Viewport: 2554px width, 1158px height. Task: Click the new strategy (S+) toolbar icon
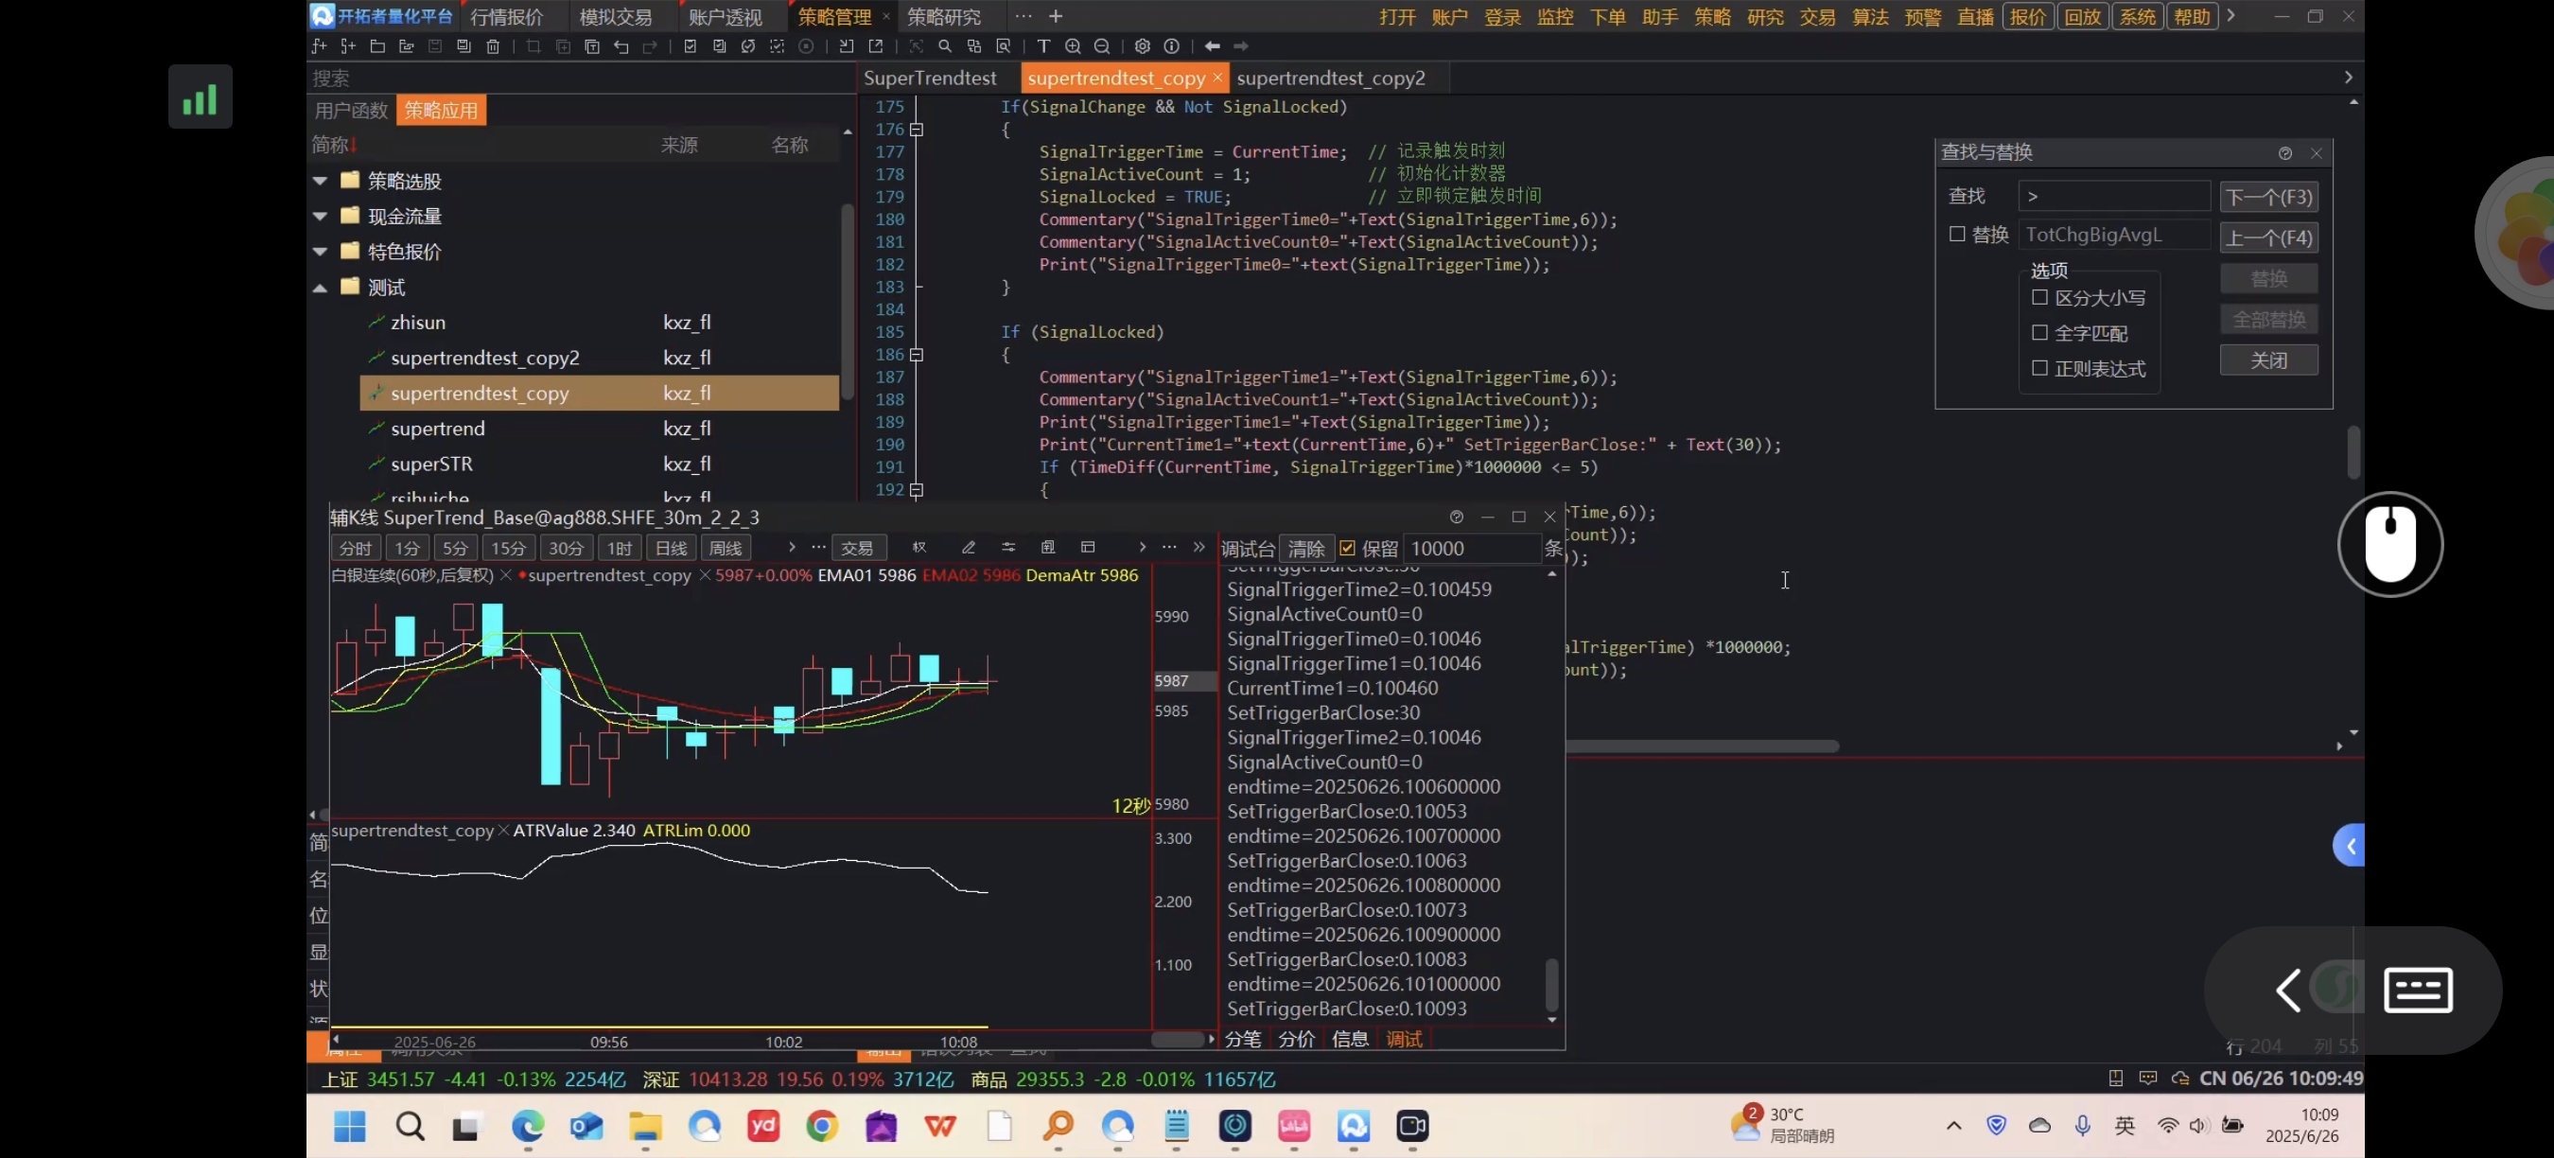pyautogui.click(x=348, y=46)
